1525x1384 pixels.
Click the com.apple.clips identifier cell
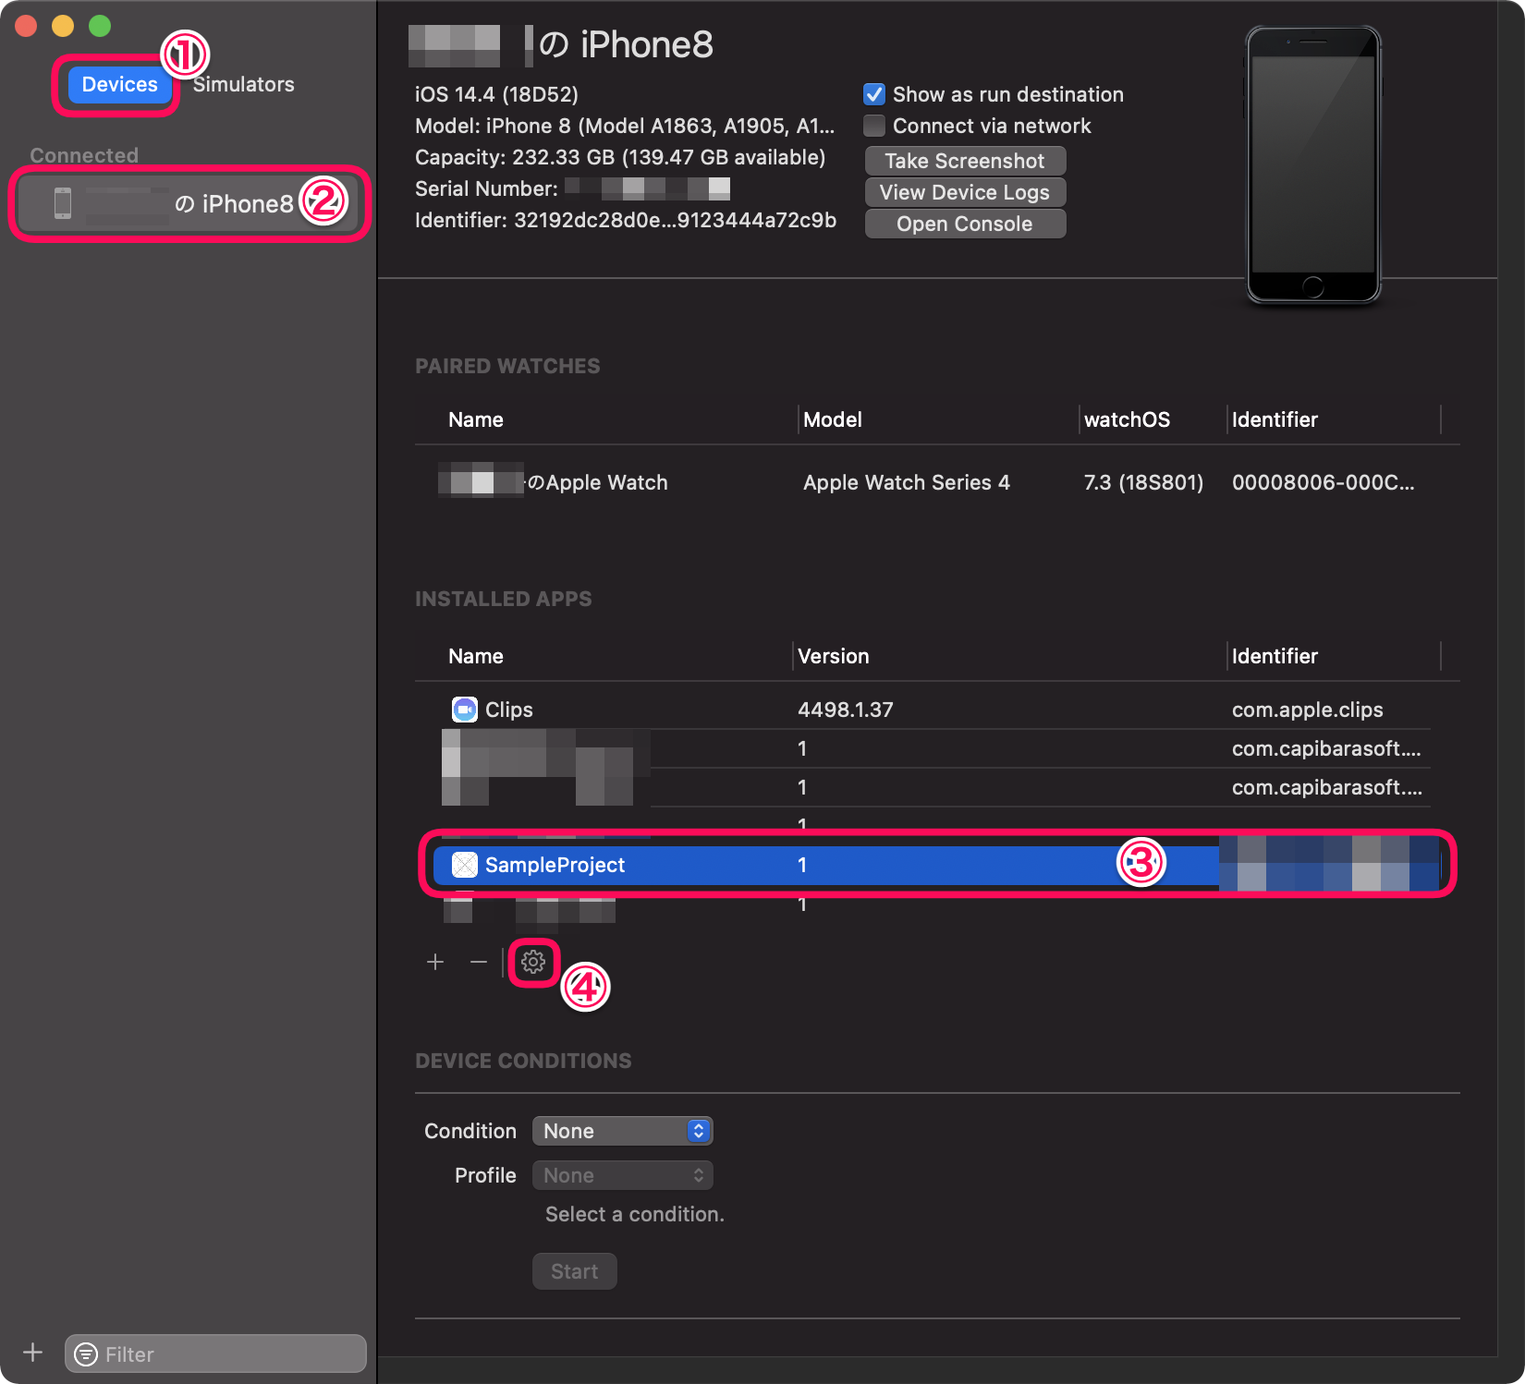(1308, 710)
